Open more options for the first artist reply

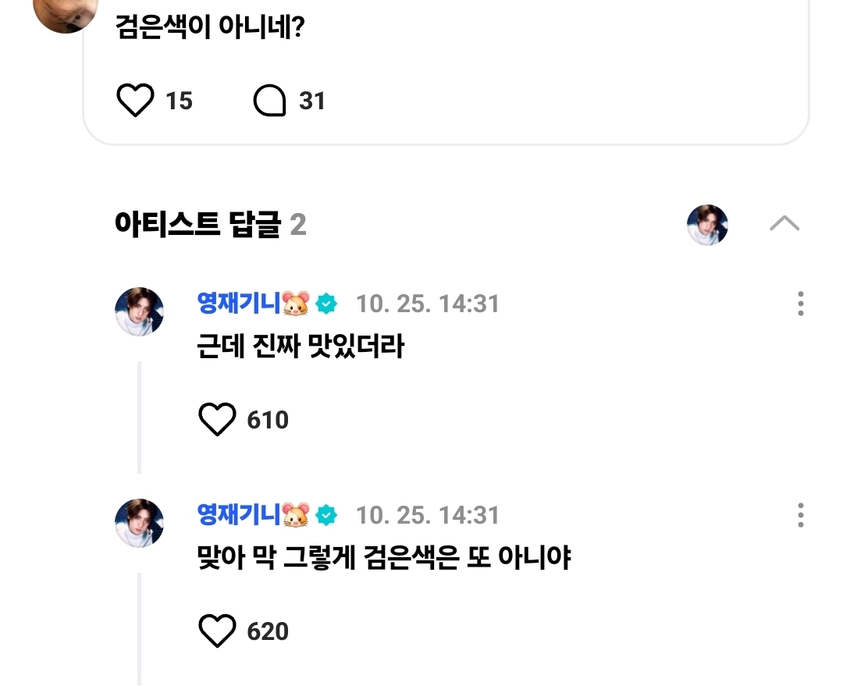coord(801,304)
